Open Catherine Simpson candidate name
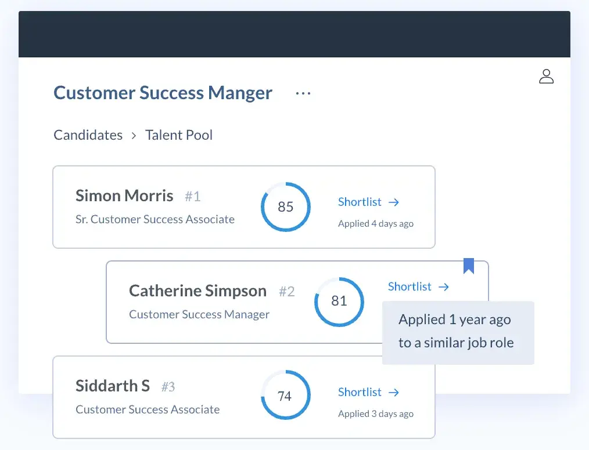The width and height of the screenshot is (589, 450). pos(197,291)
